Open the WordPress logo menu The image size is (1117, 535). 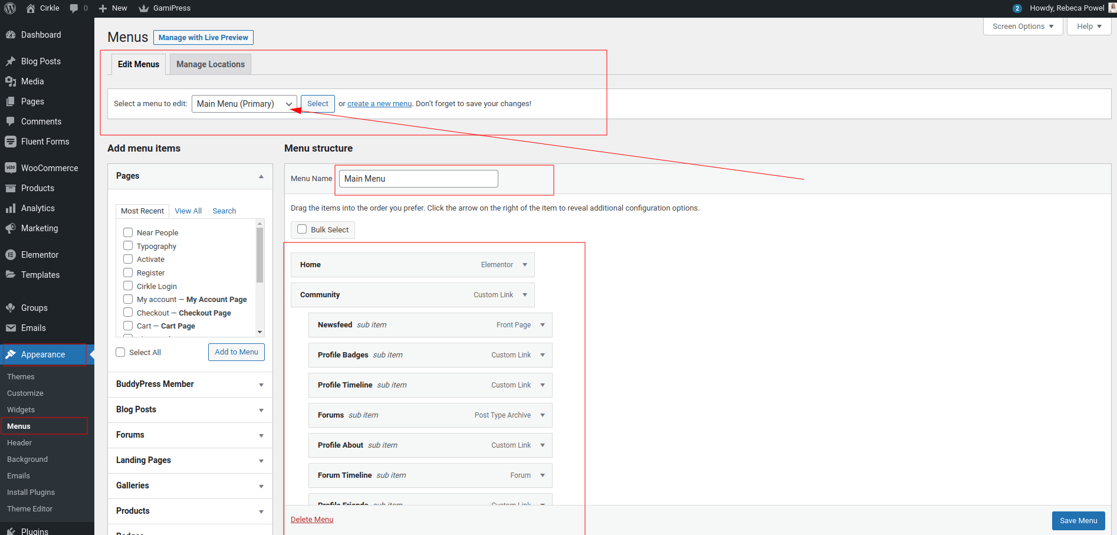(x=10, y=8)
